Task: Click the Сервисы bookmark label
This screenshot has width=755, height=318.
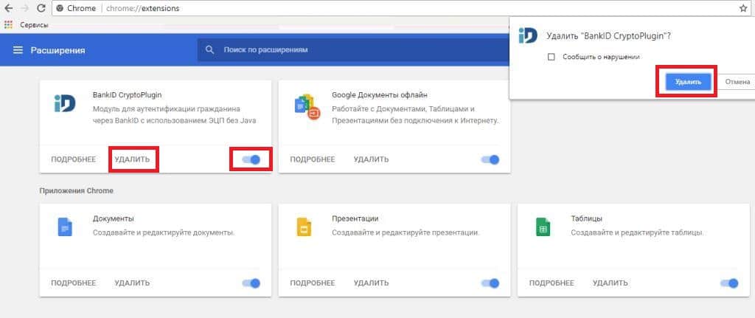Action: (34, 24)
